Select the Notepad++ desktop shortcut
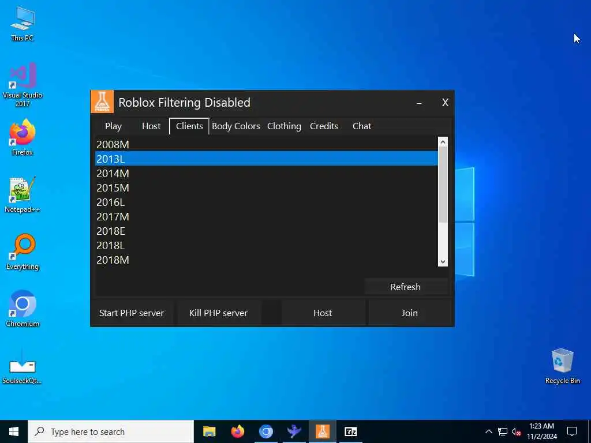Image resolution: width=591 pixels, height=443 pixels. pyautogui.click(x=23, y=195)
